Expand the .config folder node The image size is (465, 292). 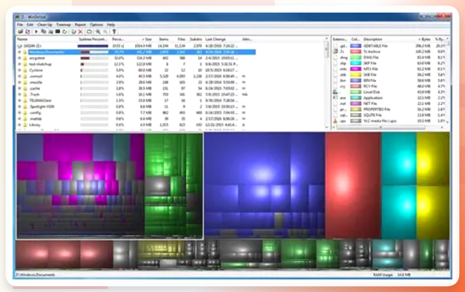19,112
